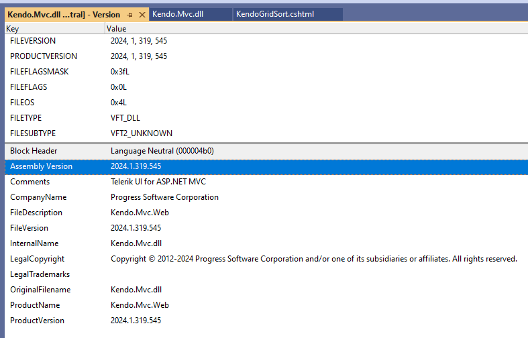Click the Value column header

pos(317,29)
